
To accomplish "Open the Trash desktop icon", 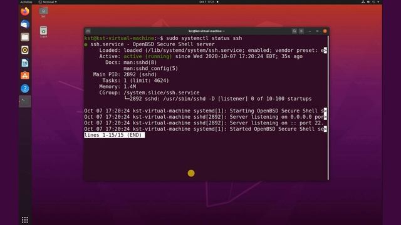I will 43,32.
